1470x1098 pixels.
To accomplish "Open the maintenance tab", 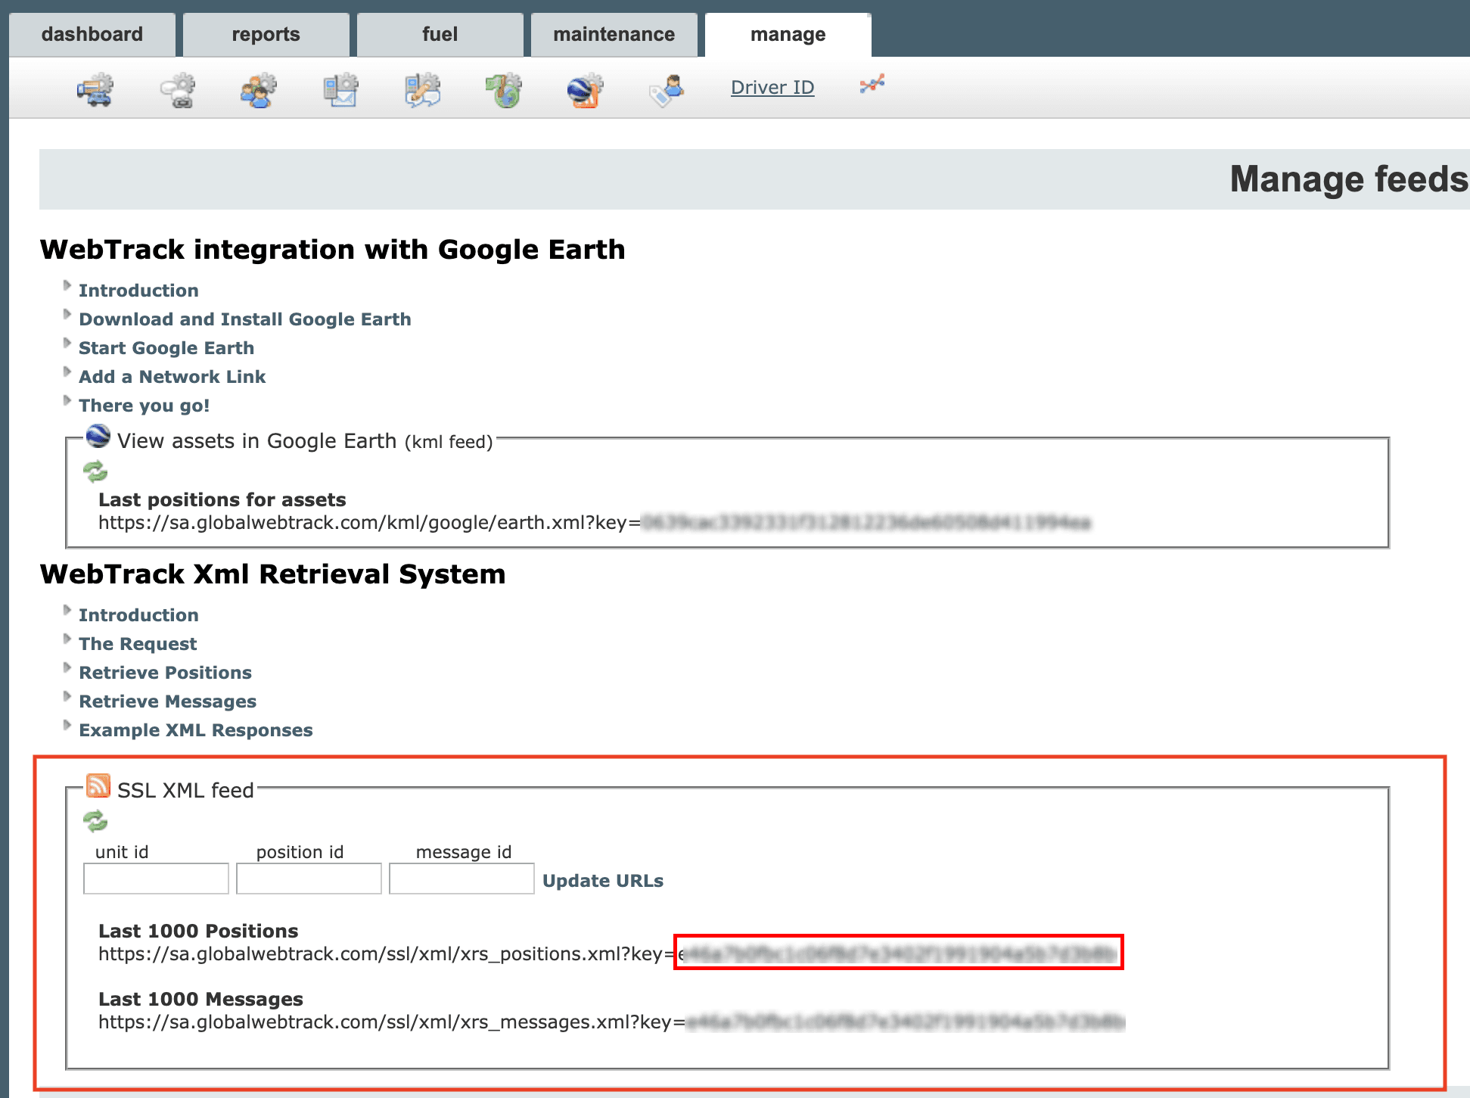I will pos(614,35).
